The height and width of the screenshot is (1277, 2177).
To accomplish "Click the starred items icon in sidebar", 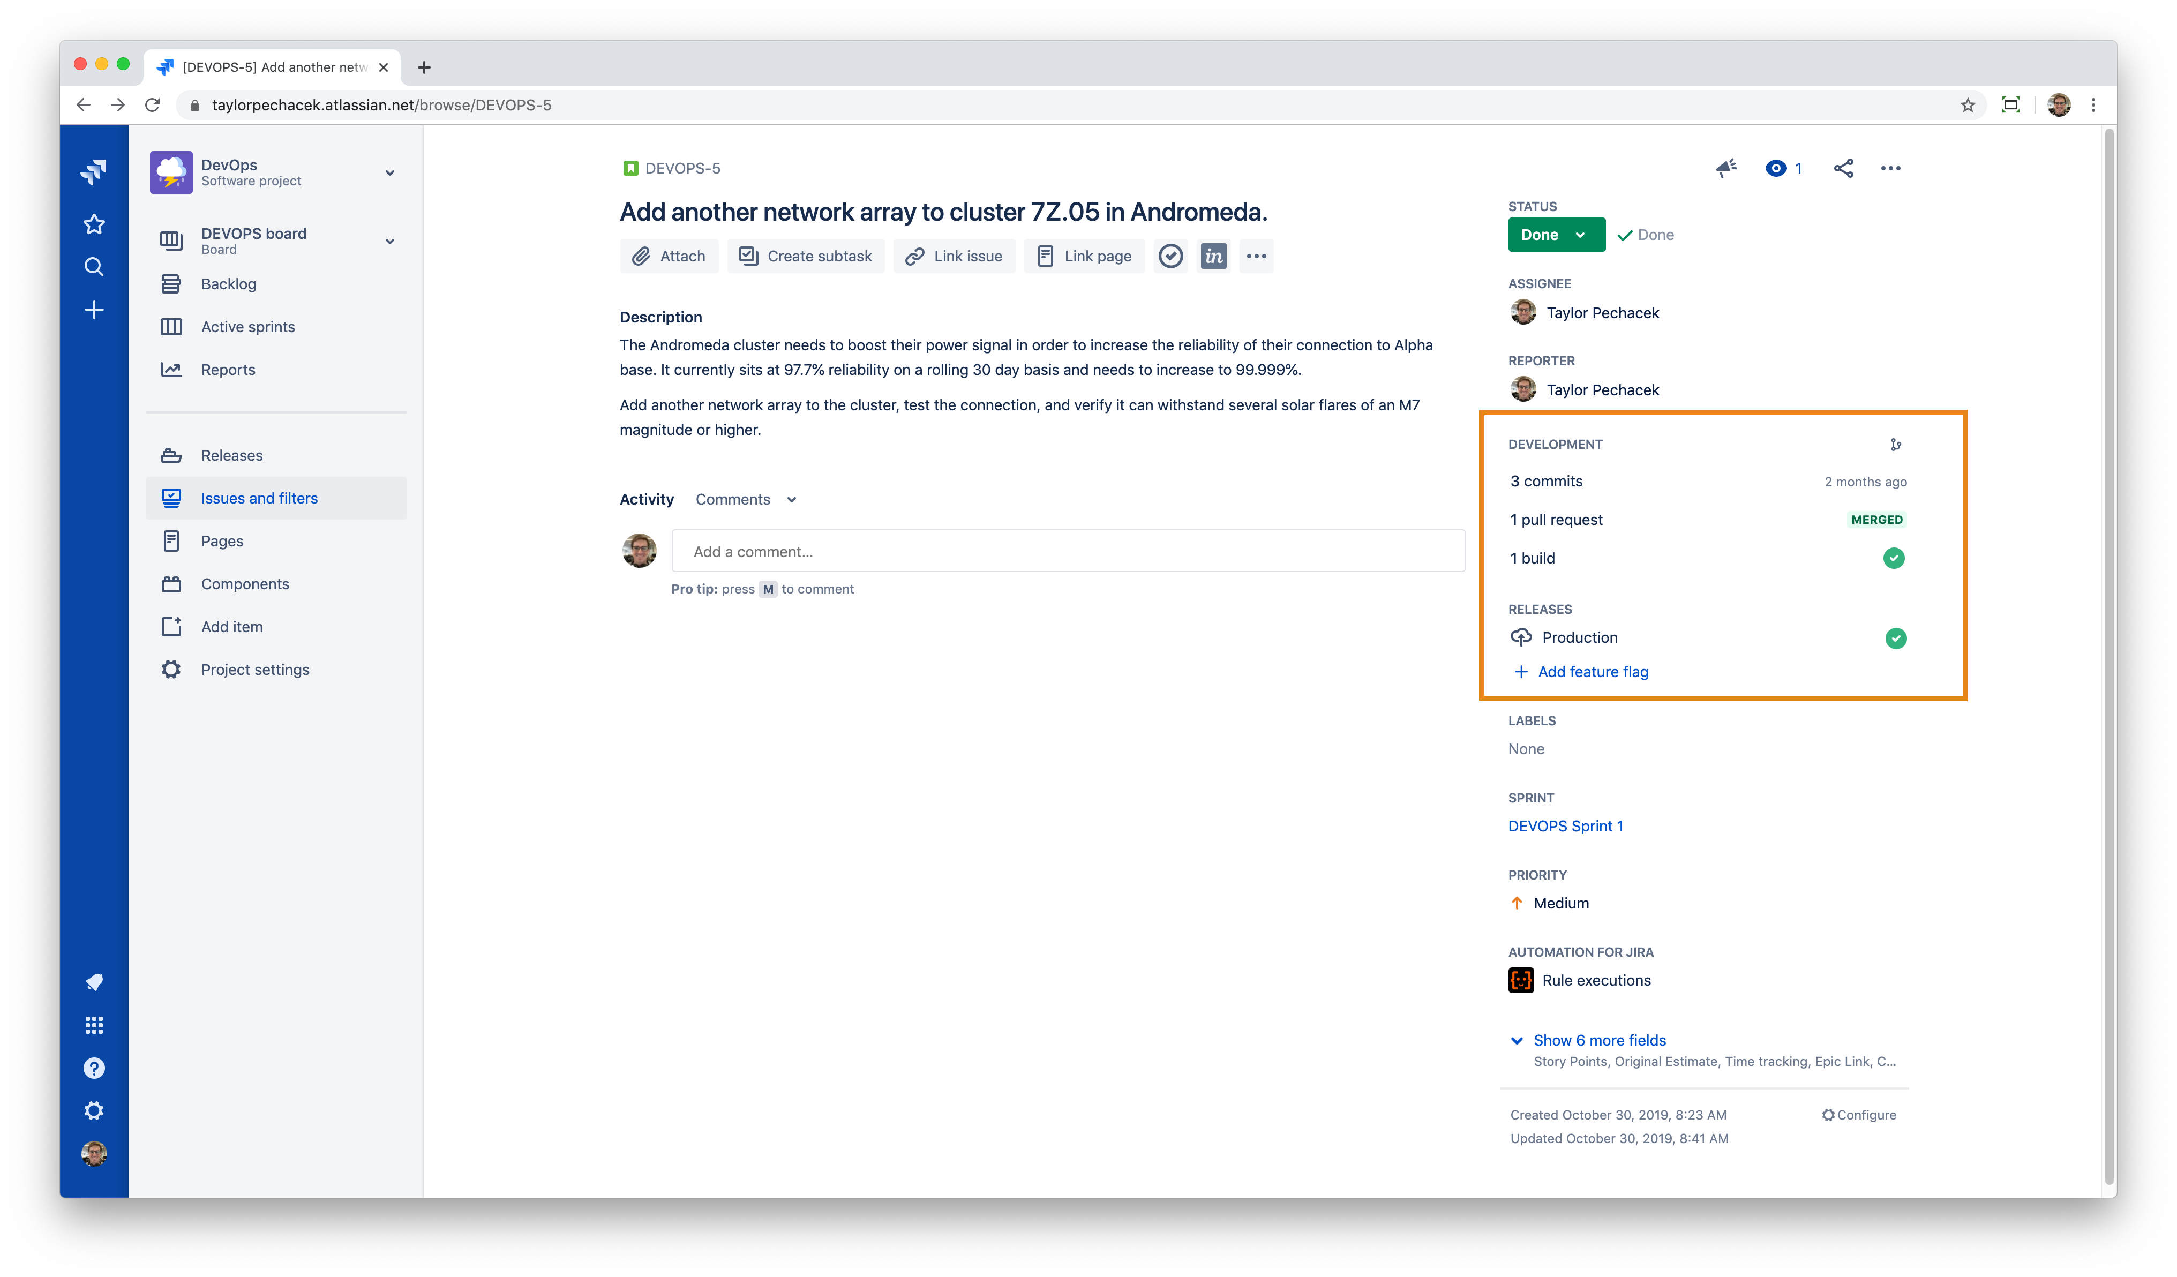I will pos(94,224).
